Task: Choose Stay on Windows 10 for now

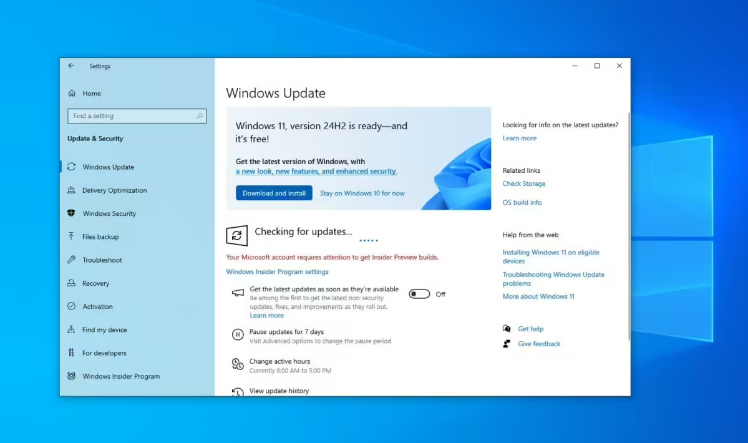Action: click(x=362, y=193)
